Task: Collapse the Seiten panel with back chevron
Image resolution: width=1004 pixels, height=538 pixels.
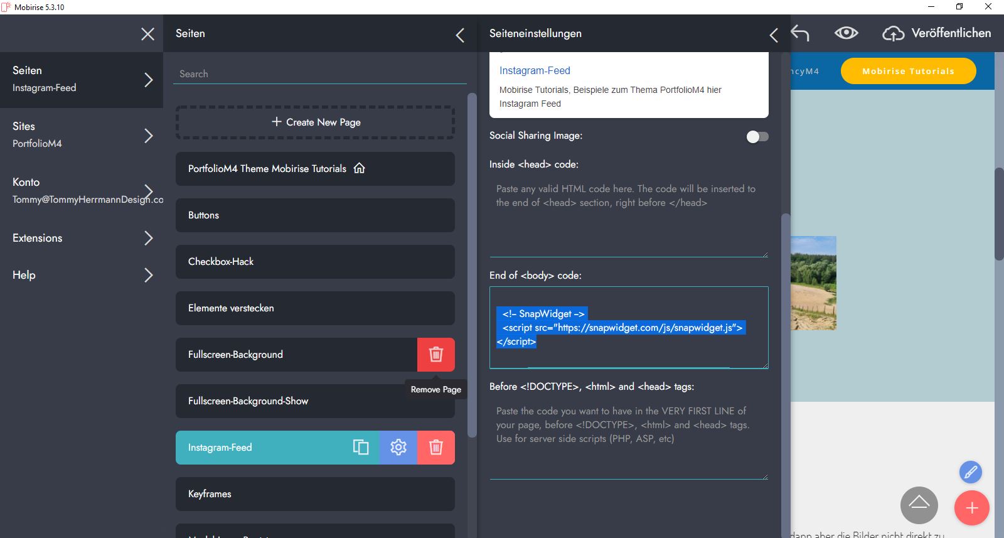Action: (x=460, y=35)
